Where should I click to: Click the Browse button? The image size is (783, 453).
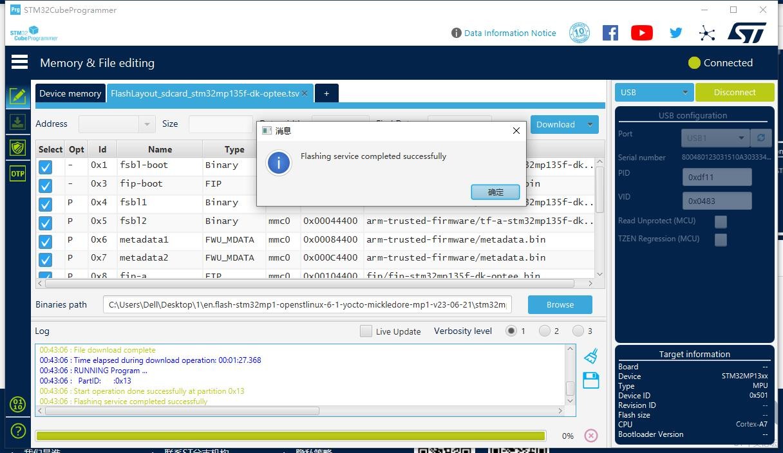pos(560,304)
